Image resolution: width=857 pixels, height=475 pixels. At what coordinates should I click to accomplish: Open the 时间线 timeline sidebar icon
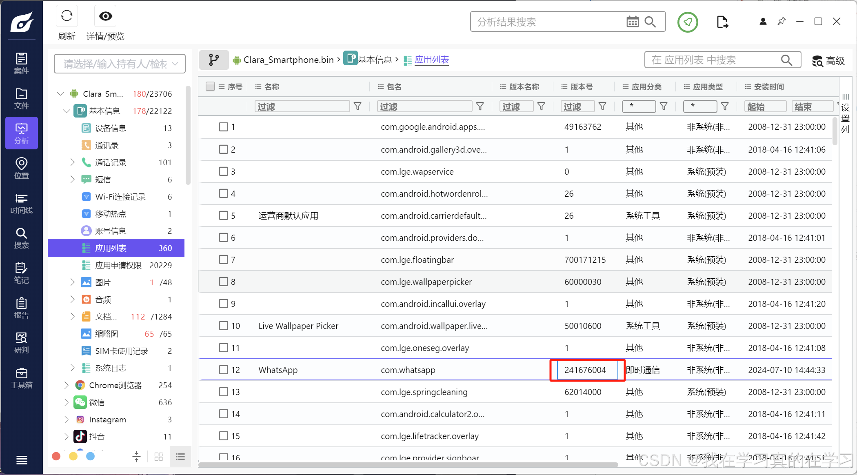[x=21, y=203]
